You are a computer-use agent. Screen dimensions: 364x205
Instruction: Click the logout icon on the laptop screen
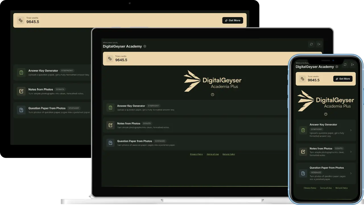tap(319, 44)
